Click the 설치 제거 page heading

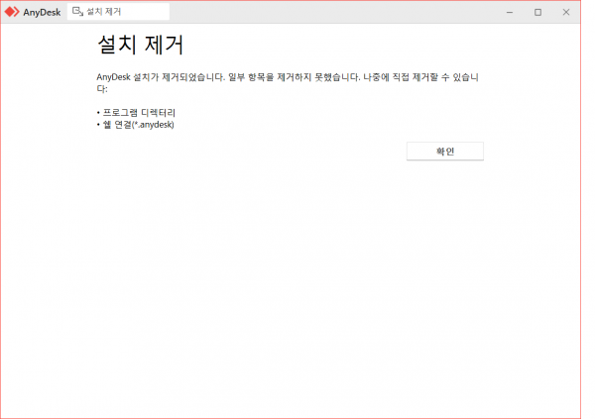click(141, 45)
